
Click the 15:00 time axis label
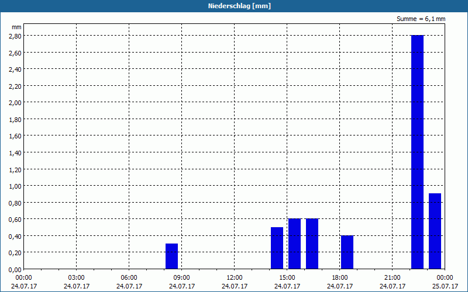287,278
